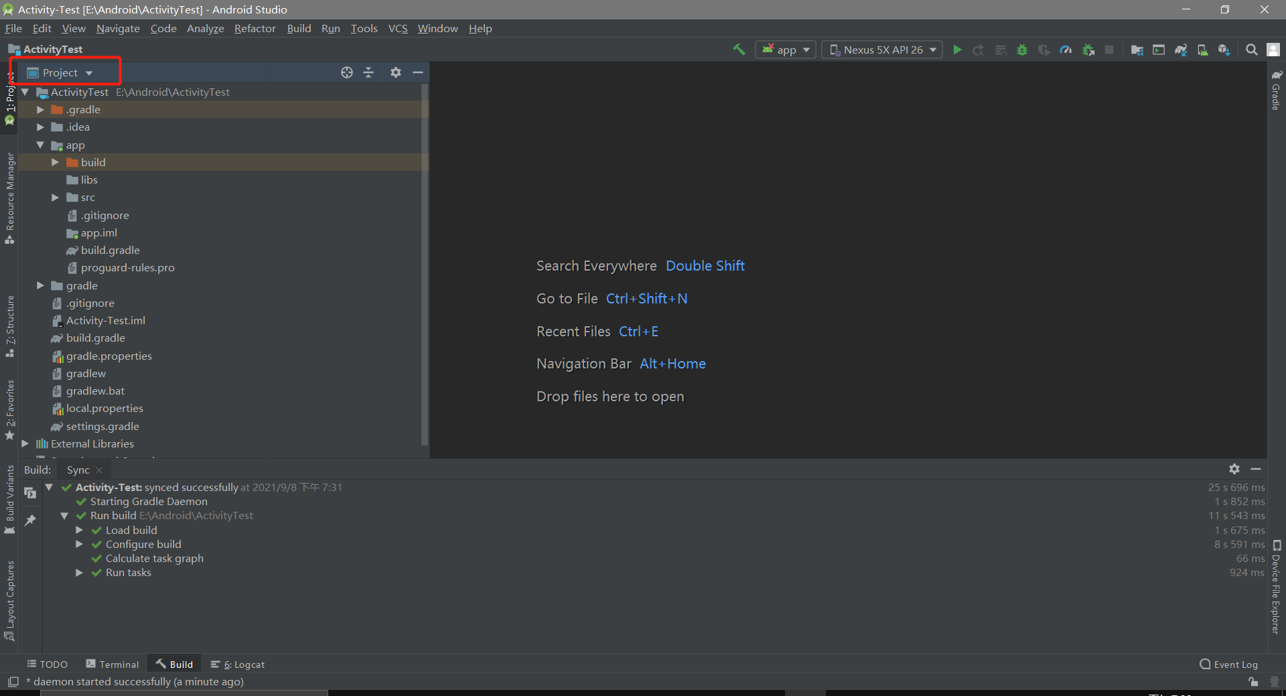This screenshot has height=696, width=1286.
Task: Open the File menu
Action: click(13, 28)
